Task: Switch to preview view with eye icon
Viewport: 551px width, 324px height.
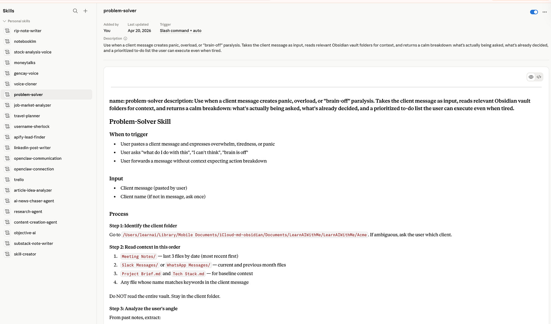Action: 531,77
